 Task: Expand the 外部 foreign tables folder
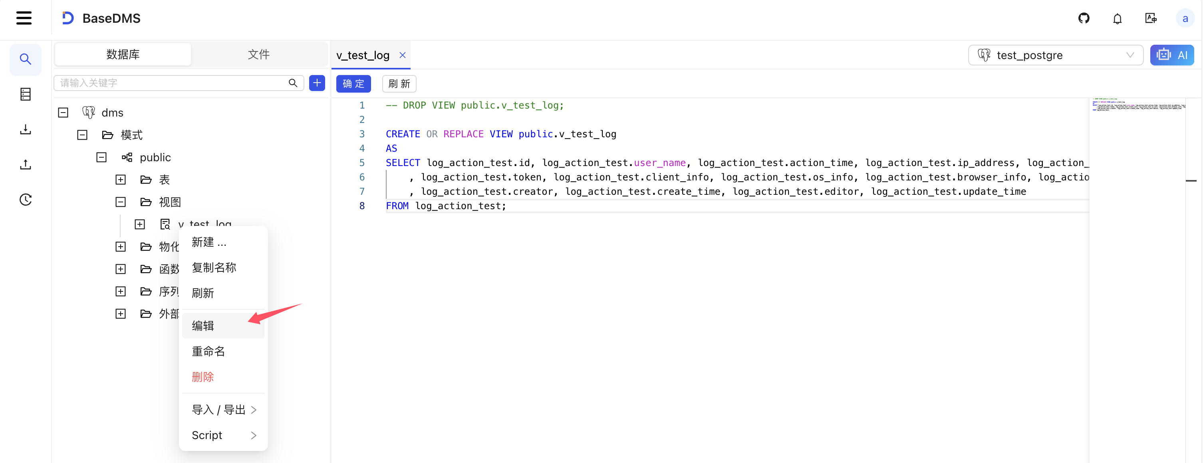coord(121,314)
